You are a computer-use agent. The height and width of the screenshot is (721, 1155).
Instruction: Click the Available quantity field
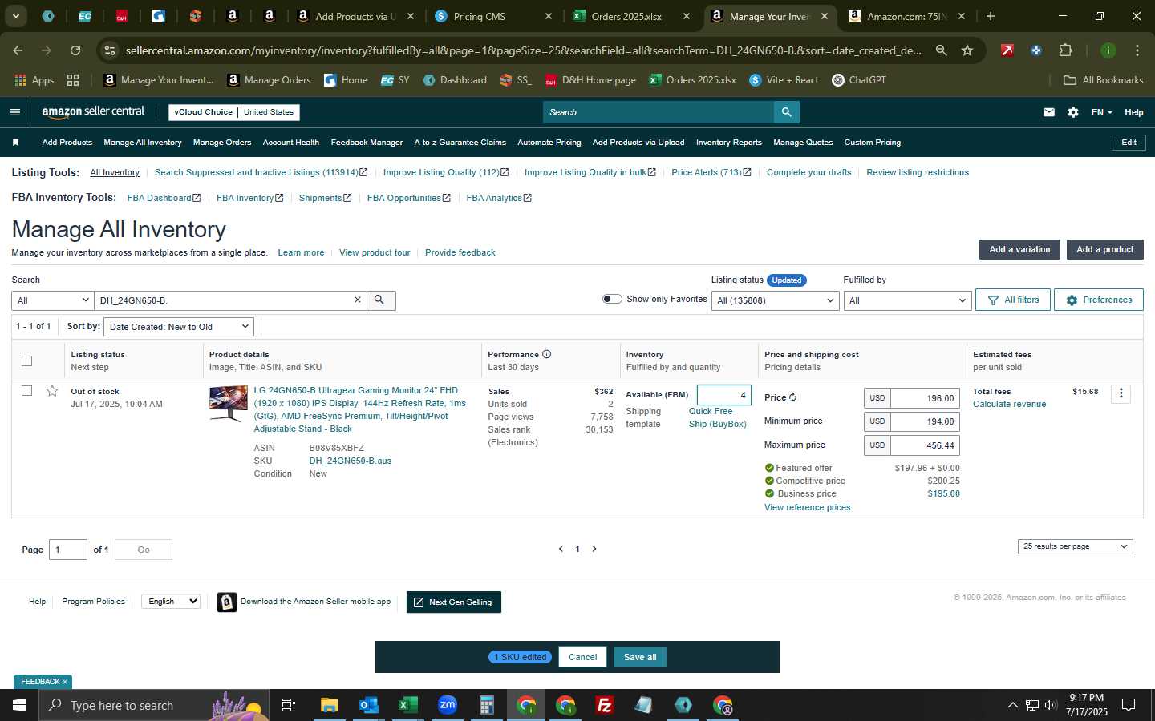[x=724, y=394]
